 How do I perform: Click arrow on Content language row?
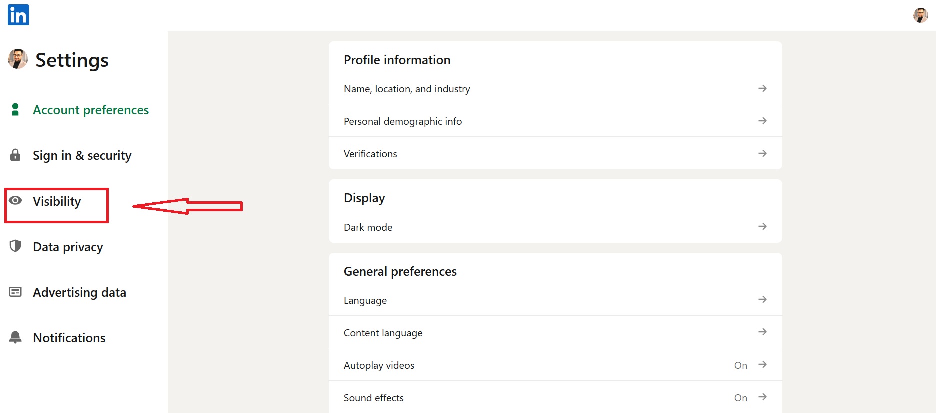click(762, 332)
